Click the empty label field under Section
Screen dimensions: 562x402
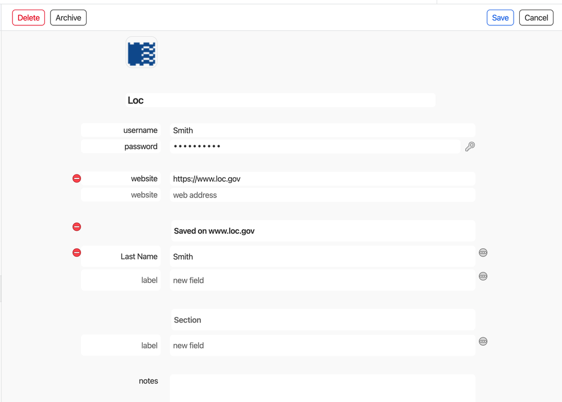click(121, 346)
